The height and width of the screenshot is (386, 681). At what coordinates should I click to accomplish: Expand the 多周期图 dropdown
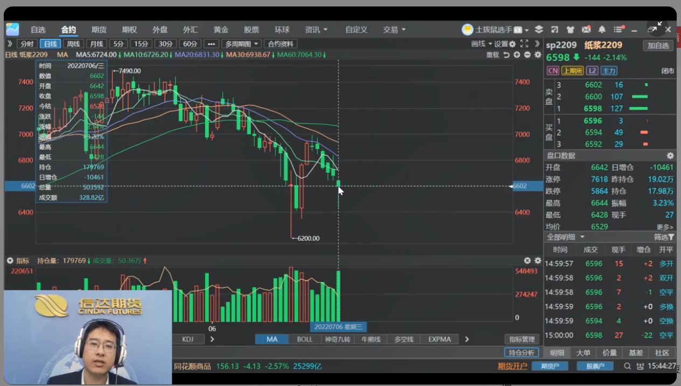(x=242, y=44)
